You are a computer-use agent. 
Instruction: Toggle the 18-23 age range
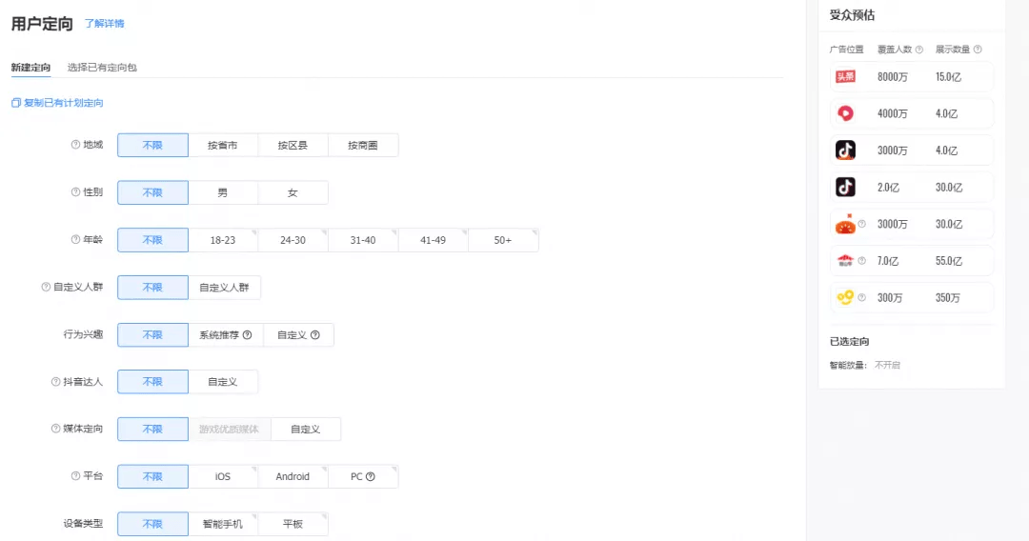[x=223, y=240]
